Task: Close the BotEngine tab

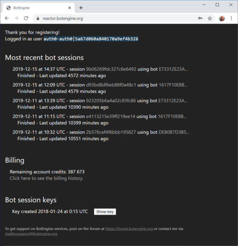Action: (70, 8)
